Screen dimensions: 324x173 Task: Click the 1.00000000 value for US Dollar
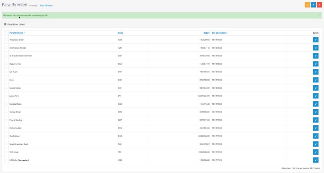(x=204, y=160)
